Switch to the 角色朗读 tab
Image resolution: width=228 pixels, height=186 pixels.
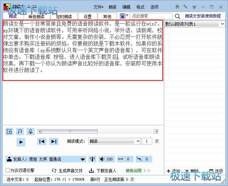click(36, 16)
